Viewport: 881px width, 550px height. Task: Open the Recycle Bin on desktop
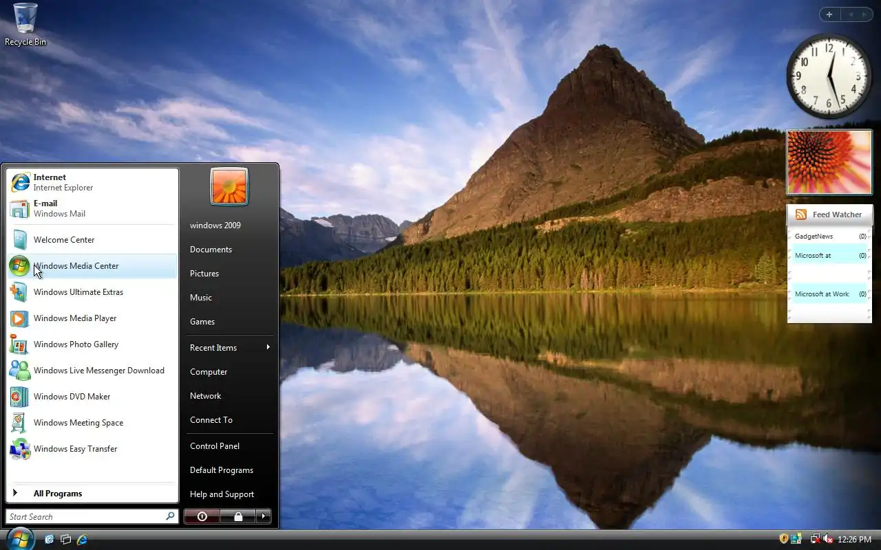pos(25,25)
